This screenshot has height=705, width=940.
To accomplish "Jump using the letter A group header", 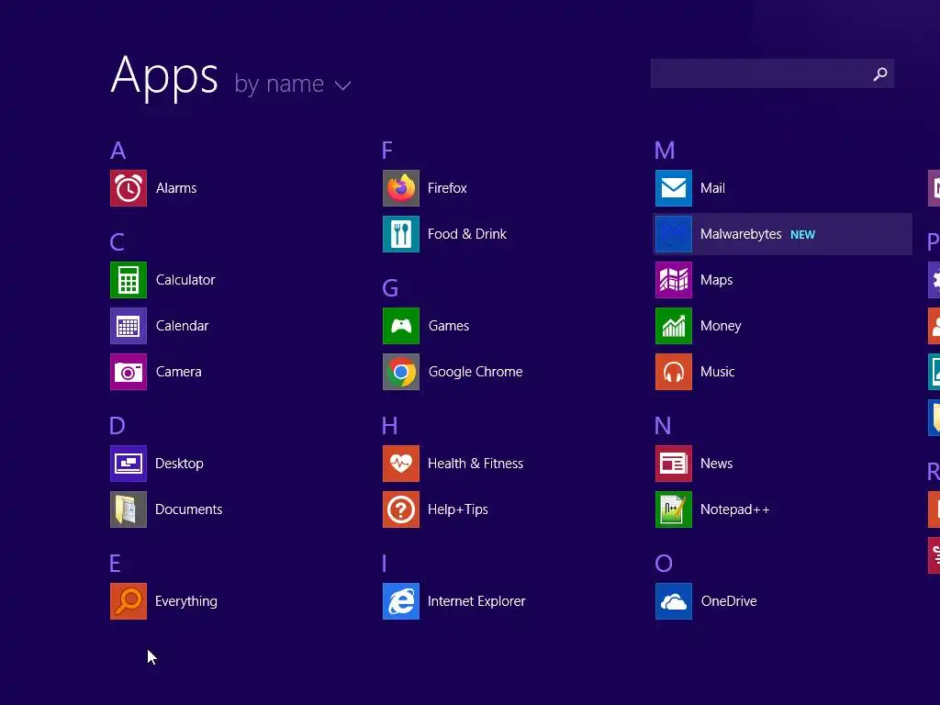I will pyautogui.click(x=118, y=151).
